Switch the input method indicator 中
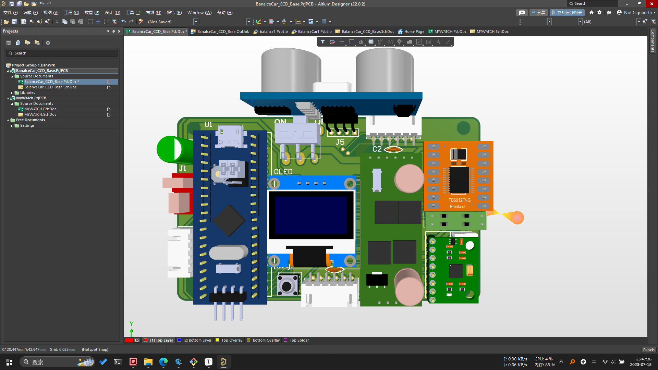The height and width of the screenshot is (370, 658). tap(594, 362)
